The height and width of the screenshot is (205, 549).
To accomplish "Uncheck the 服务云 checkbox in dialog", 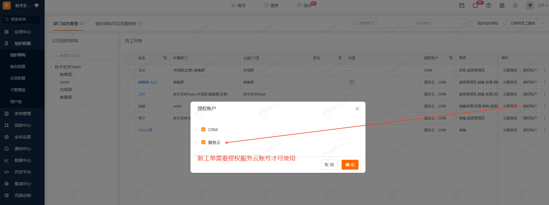I will (203, 142).
